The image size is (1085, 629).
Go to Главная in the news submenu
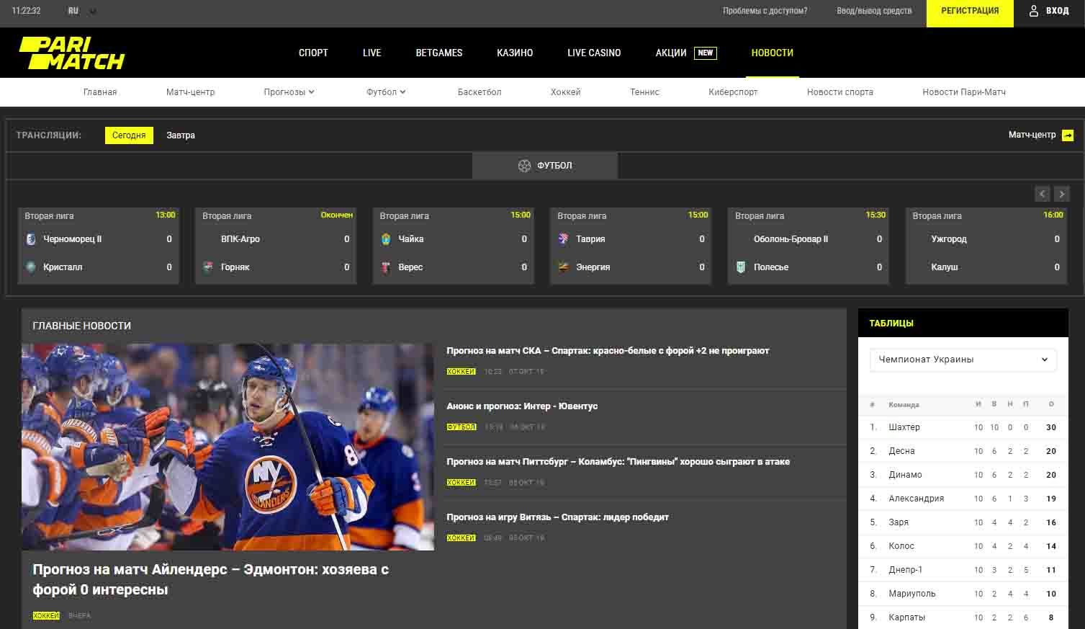tap(100, 92)
